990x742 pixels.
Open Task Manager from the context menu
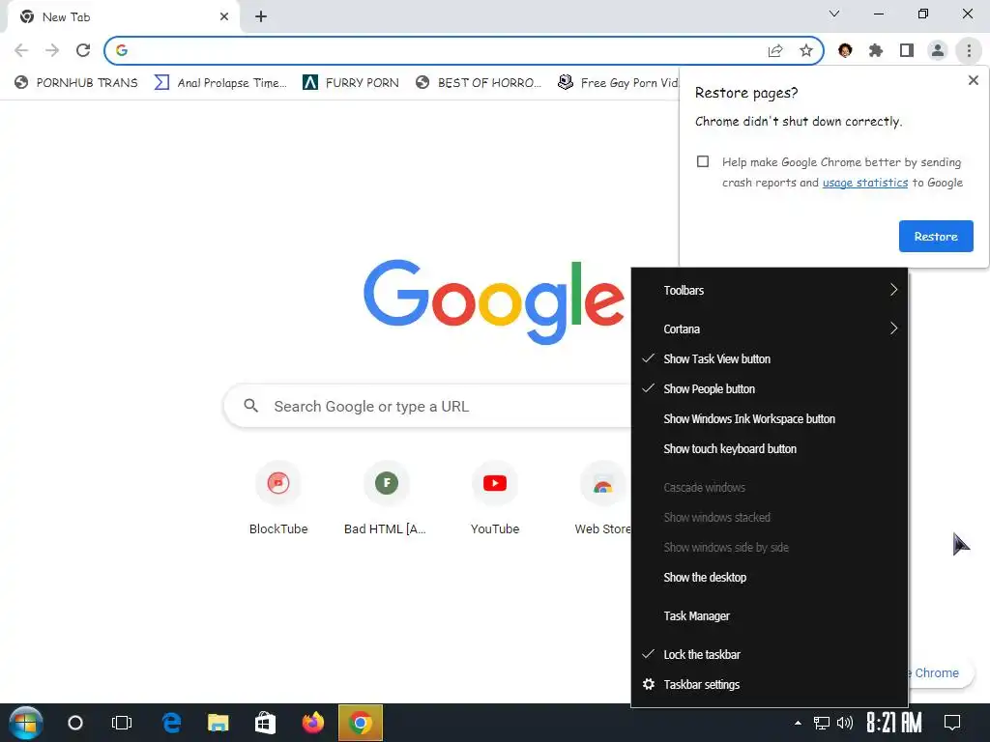(769, 615)
